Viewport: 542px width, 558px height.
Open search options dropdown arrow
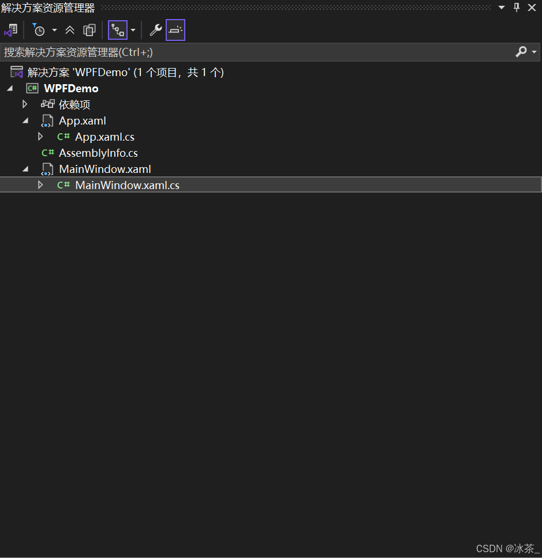tap(534, 52)
